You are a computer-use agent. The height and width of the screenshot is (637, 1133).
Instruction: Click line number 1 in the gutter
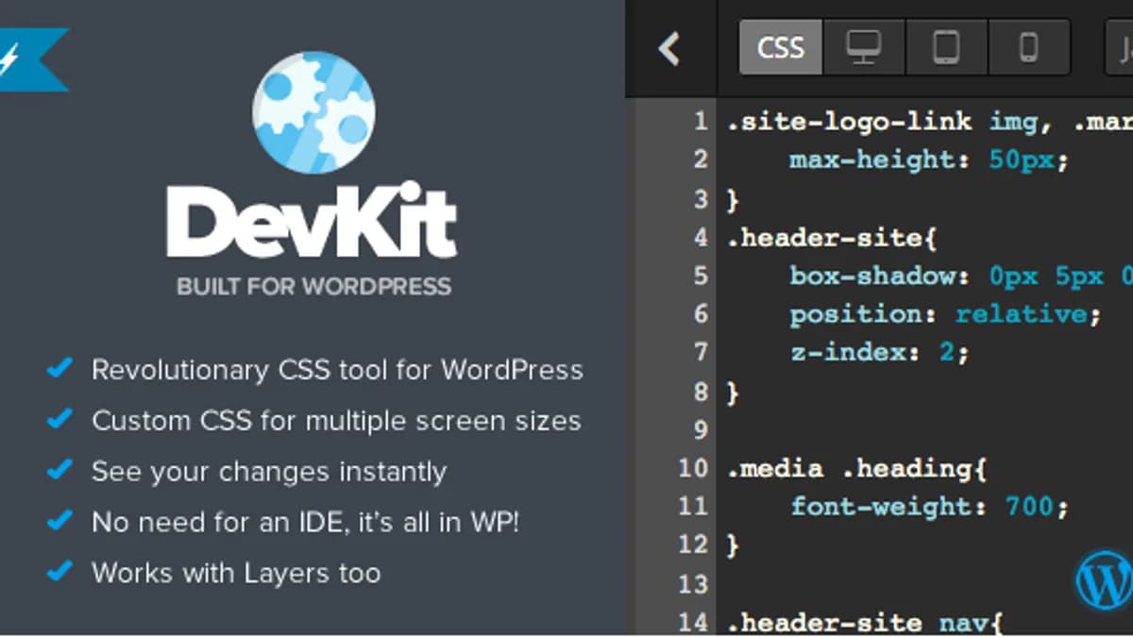pos(699,122)
